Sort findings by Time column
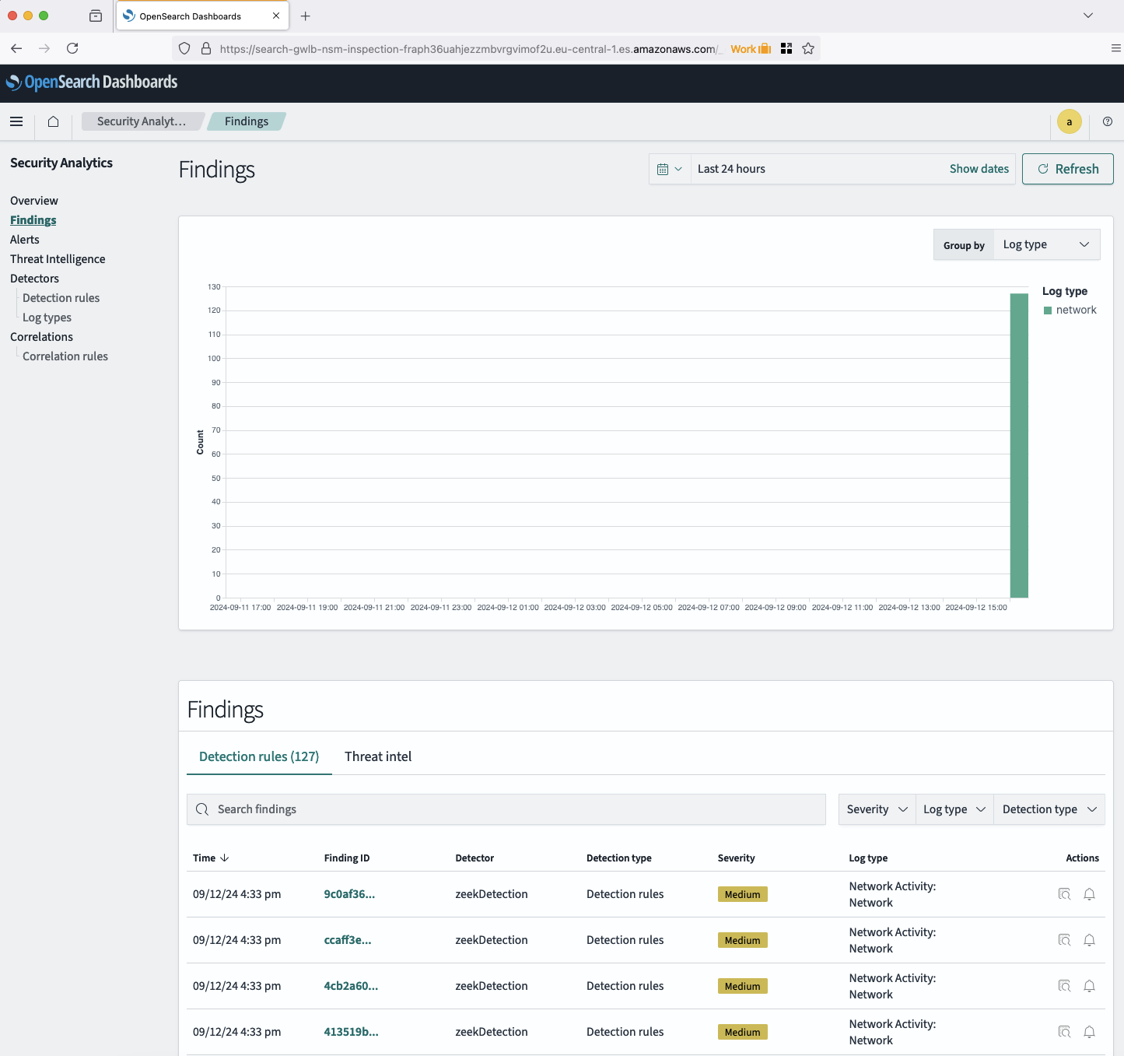 [211, 858]
